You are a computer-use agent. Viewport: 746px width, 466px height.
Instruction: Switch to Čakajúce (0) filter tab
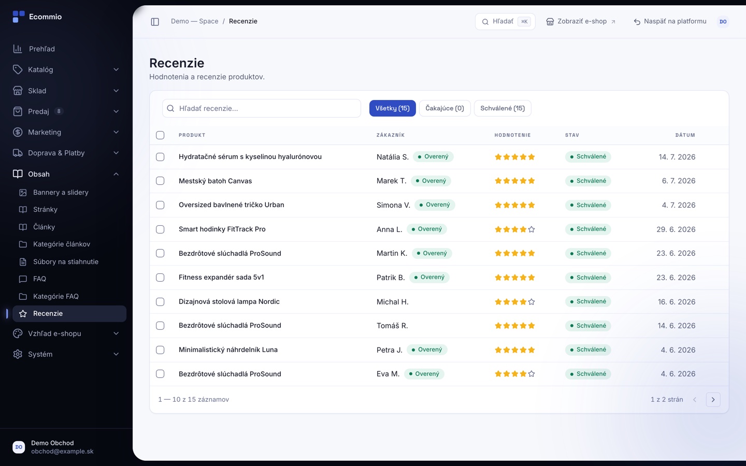click(444, 108)
